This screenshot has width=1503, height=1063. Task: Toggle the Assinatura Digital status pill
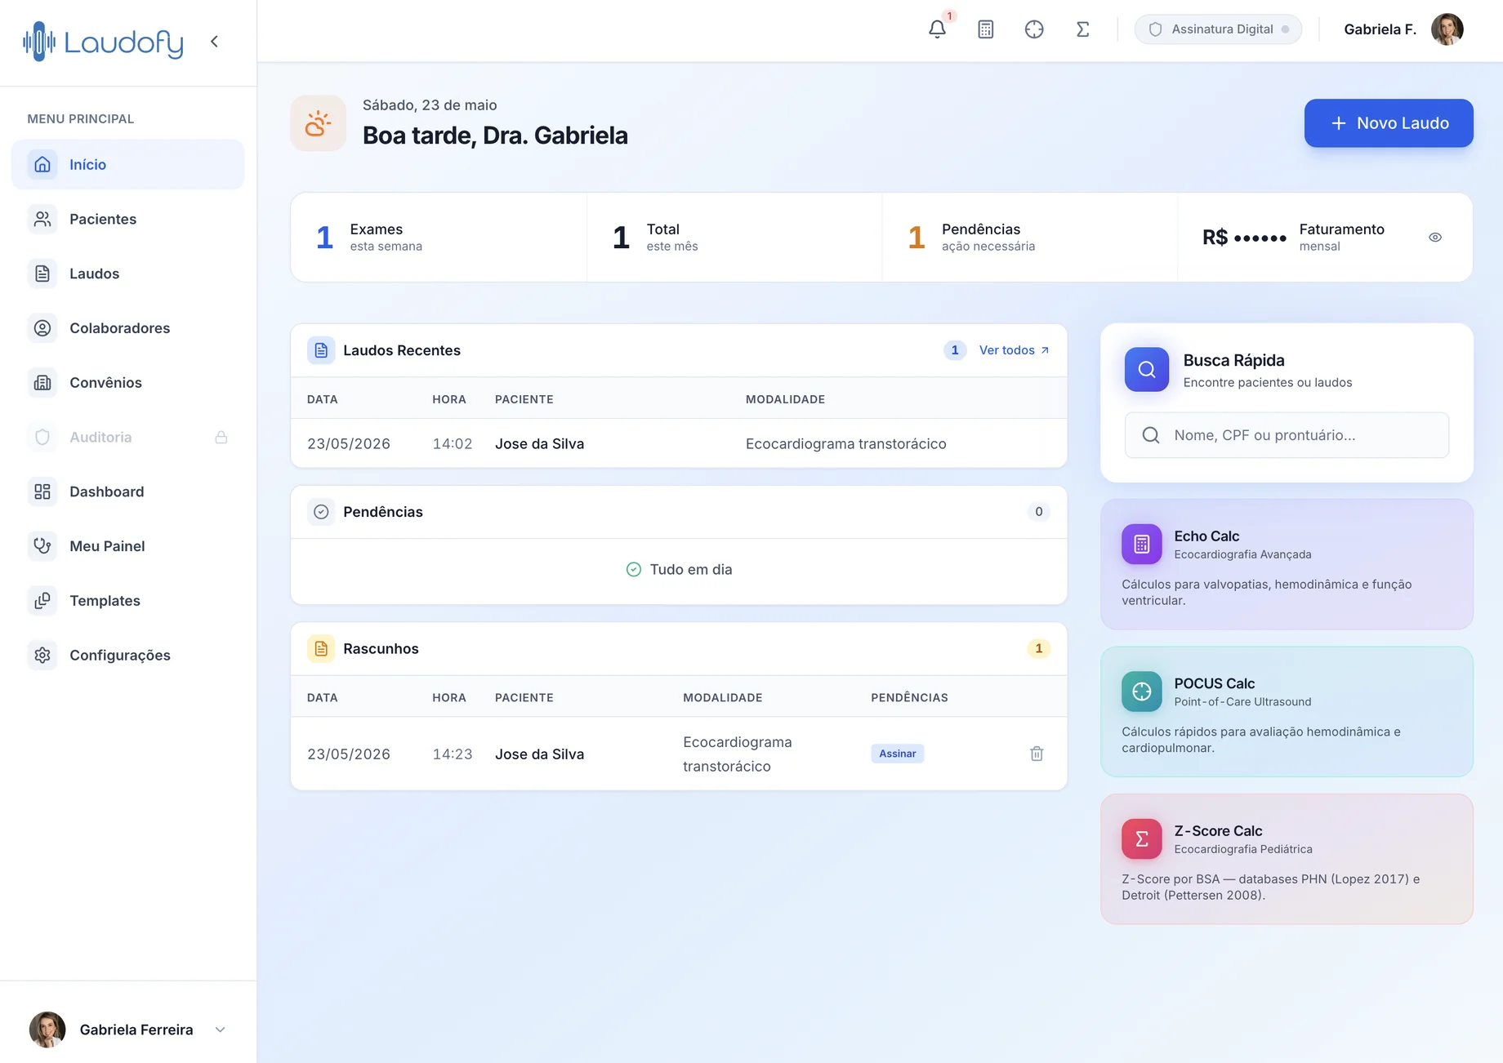[x=1218, y=29]
